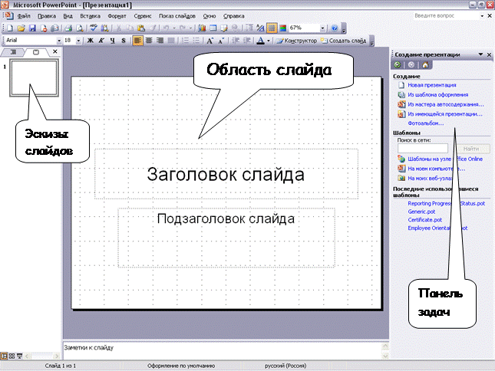The height and width of the screenshot is (371, 495).
Task: Select slide 1 thumbnail
Action: click(34, 78)
